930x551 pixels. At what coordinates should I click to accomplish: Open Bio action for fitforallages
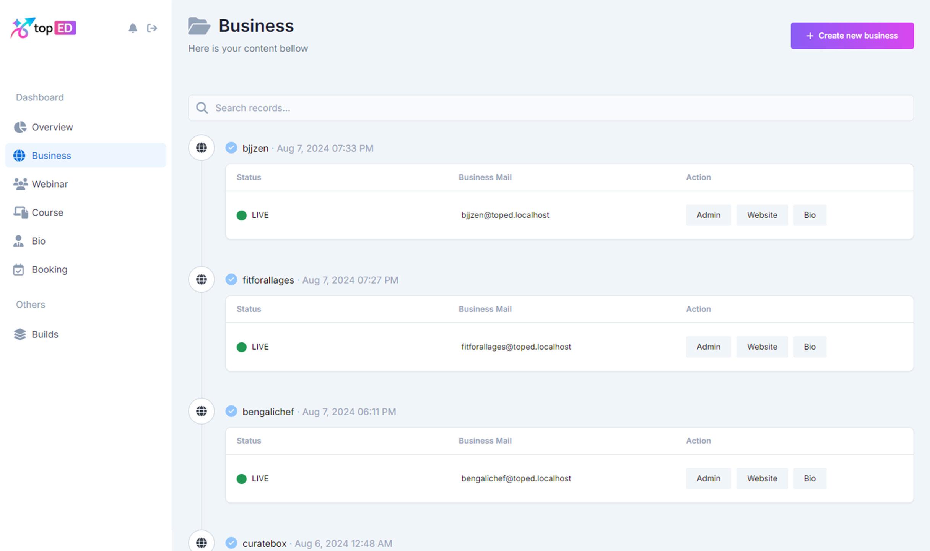[x=810, y=347]
